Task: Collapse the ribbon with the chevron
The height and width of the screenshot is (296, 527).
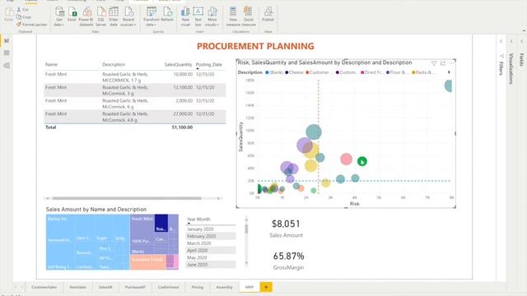Action: pyautogui.click(x=524, y=30)
